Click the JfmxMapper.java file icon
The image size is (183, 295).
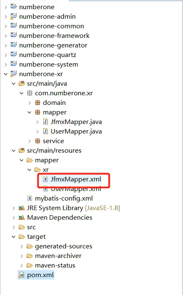point(45,122)
